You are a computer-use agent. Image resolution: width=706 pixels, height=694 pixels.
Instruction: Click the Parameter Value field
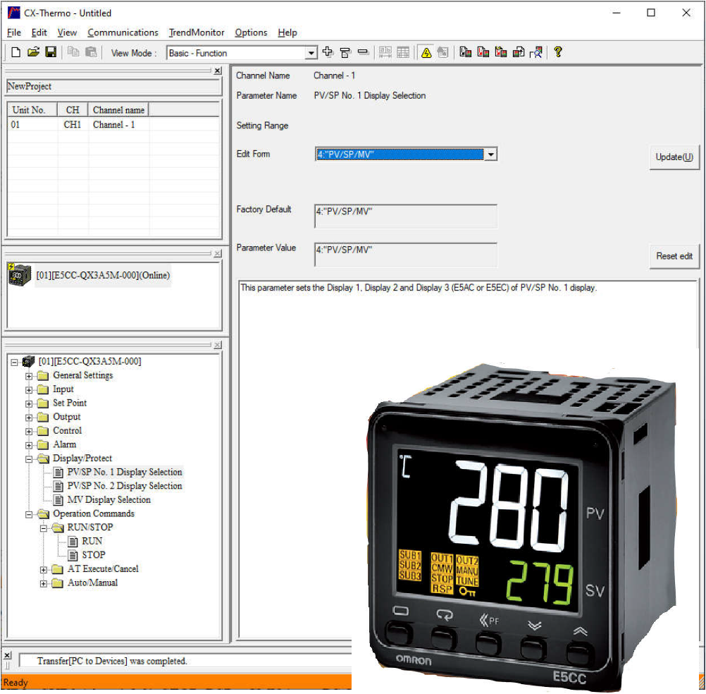[x=406, y=255]
